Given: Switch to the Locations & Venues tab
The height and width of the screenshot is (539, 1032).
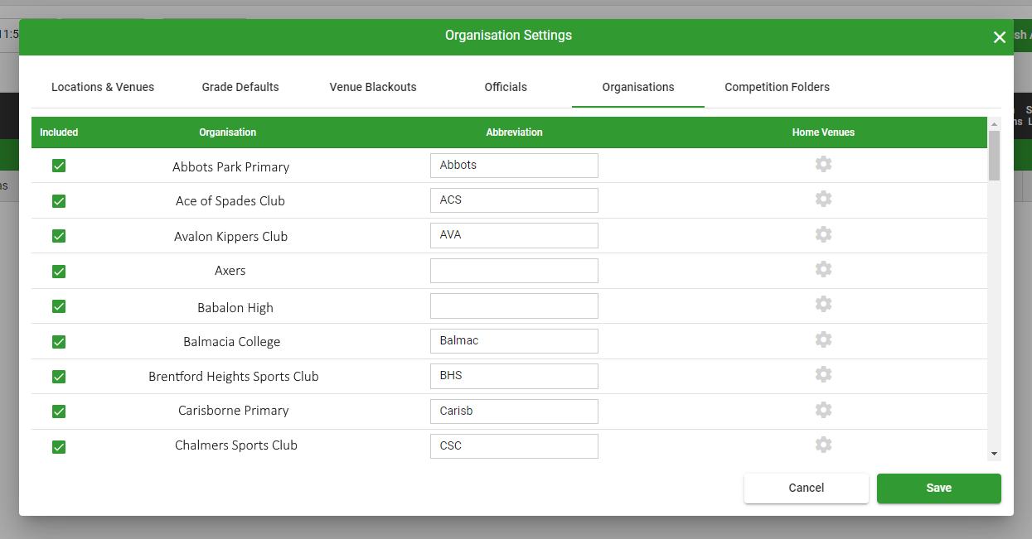Looking at the screenshot, I should pyautogui.click(x=103, y=87).
